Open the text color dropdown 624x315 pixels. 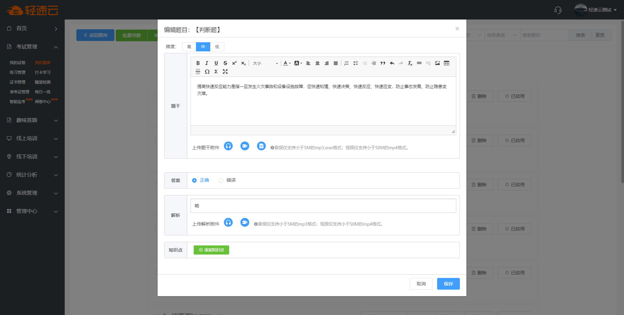point(287,63)
